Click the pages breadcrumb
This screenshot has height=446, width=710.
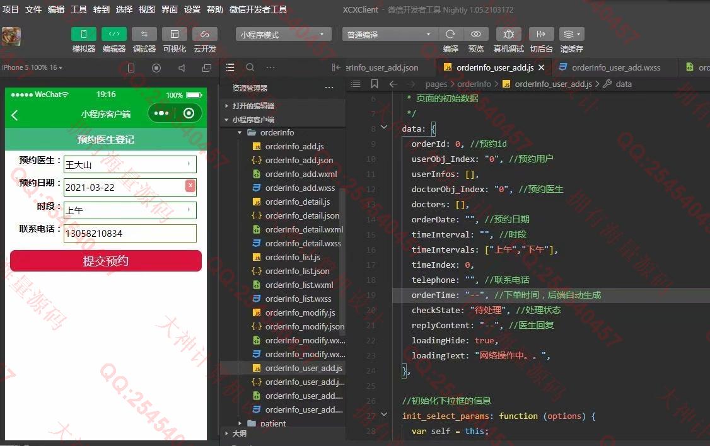tap(436, 84)
